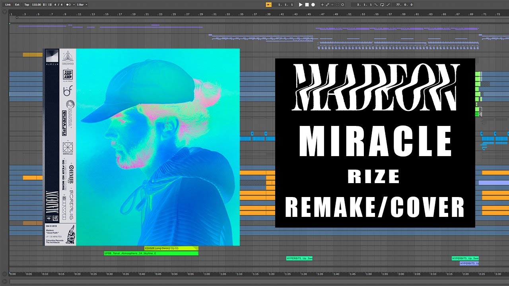The image size is (509, 286).
Task: Click the MADEON logo in the title card
Action: pos(375,87)
